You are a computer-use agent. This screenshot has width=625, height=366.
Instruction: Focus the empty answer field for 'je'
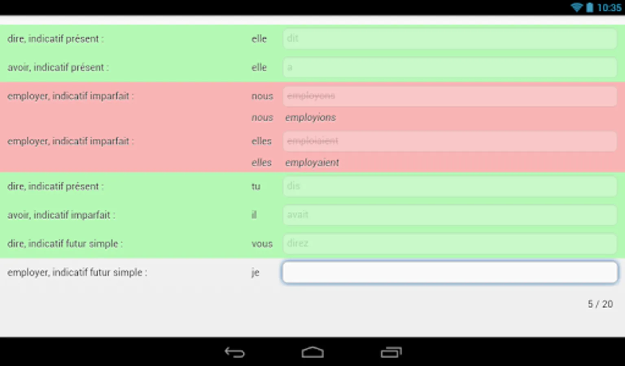450,272
